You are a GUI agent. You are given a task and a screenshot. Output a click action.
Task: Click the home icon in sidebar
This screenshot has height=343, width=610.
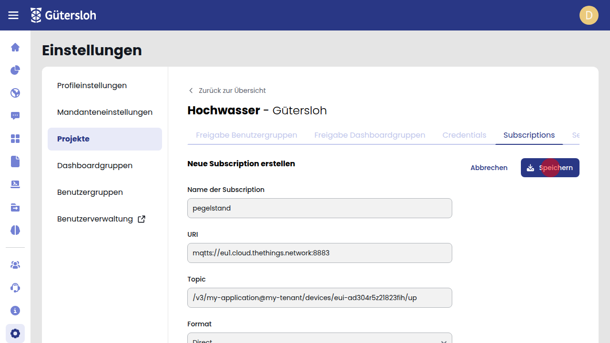pos(15,47)
